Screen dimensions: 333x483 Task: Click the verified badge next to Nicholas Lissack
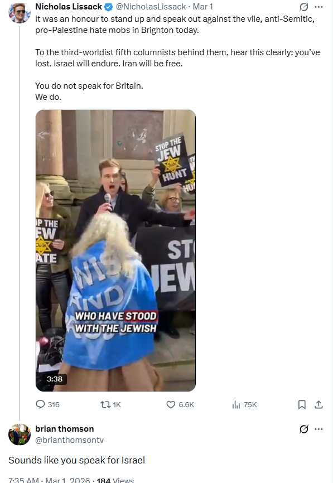[109, 7]
